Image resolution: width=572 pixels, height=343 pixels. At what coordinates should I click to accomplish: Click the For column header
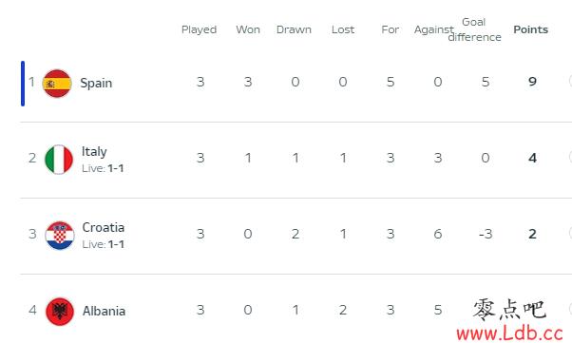(x=391, y=29)
